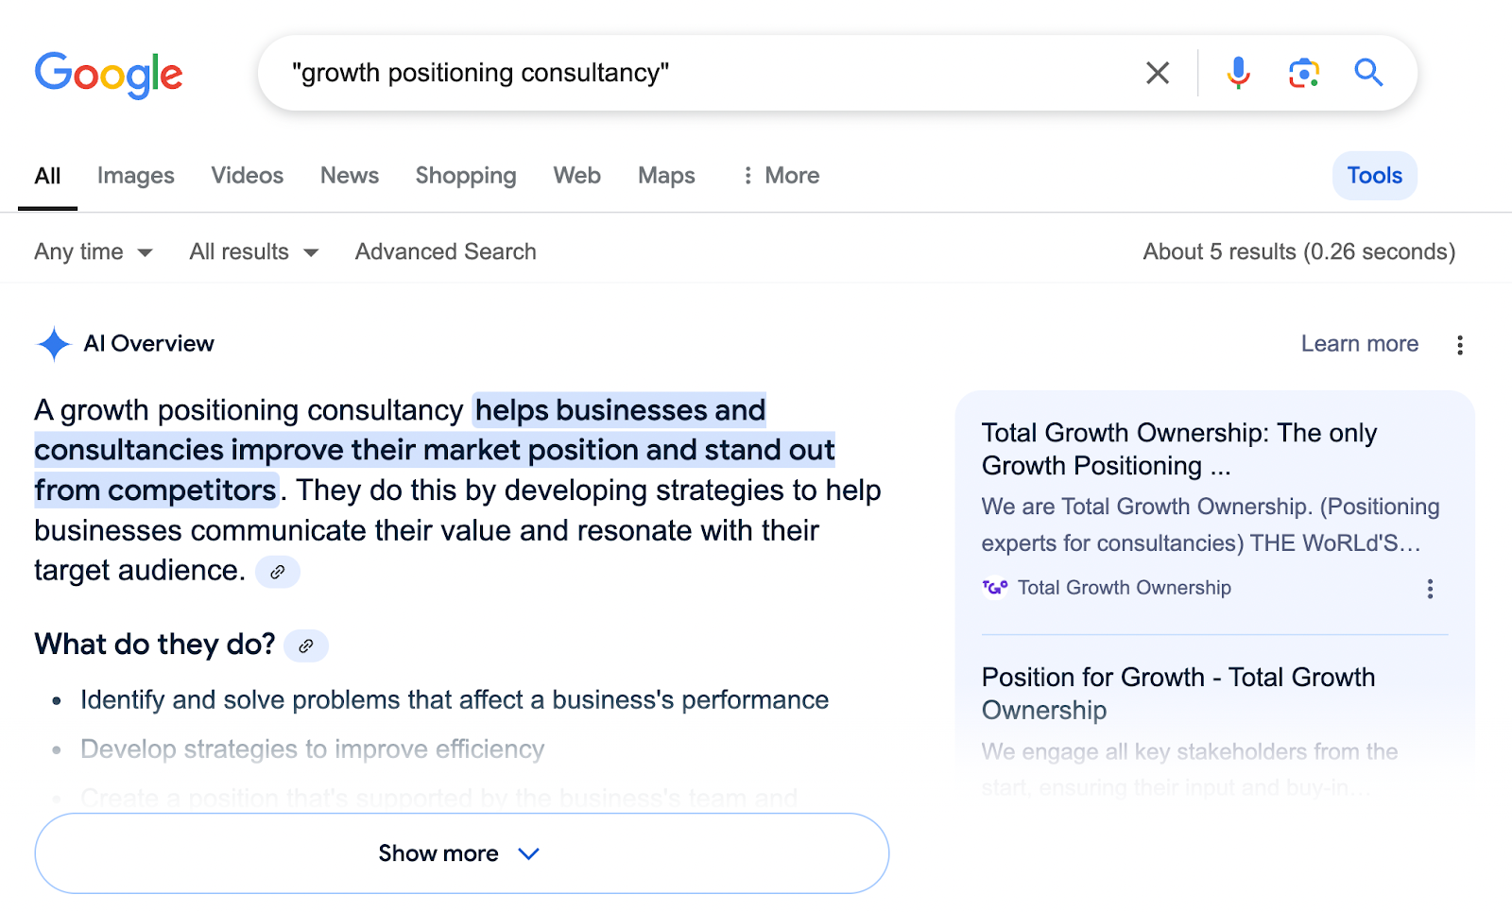Click the AI Overview sparkle icon
This screenshot has width=1512, height=912.
pos(54,344)
